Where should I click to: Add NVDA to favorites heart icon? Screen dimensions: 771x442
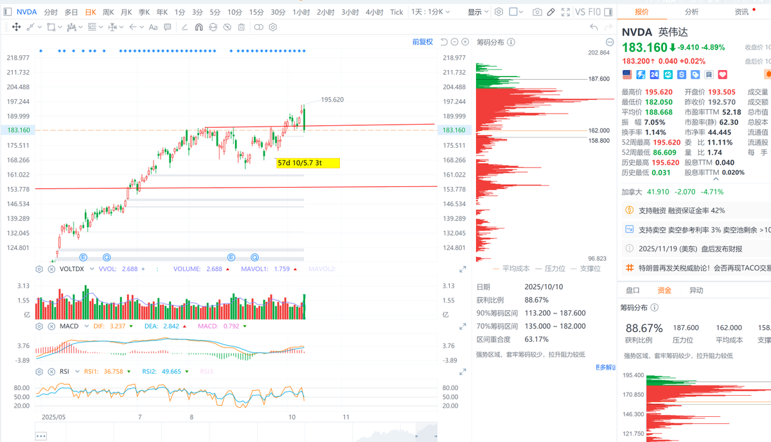722,75
